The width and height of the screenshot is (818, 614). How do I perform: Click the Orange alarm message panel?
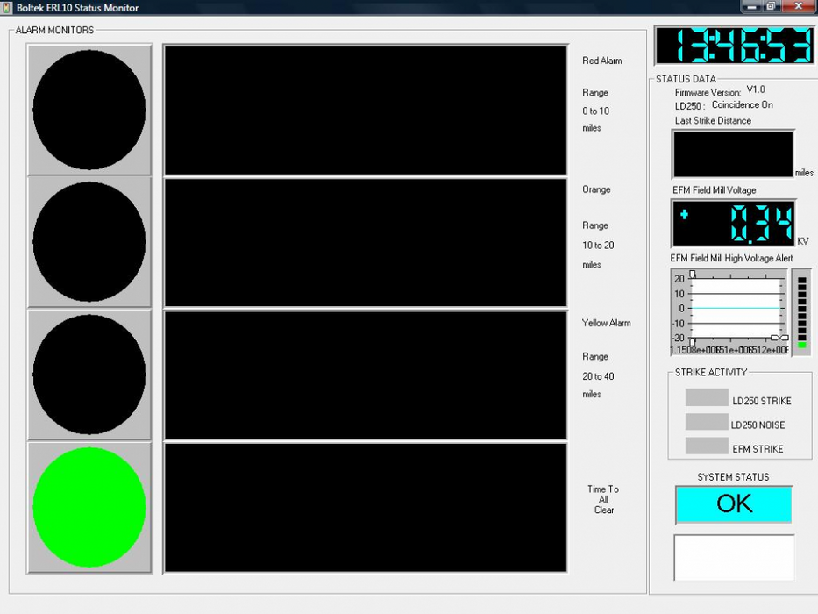[x=366, y=242]
